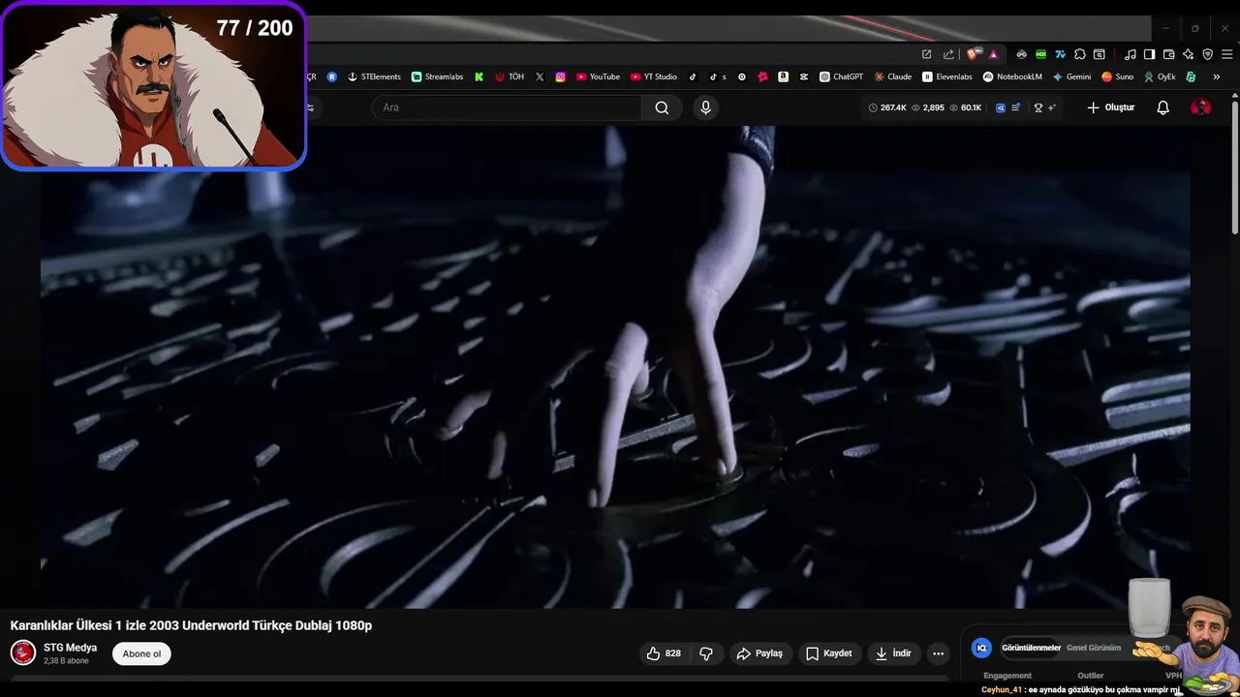Click the Brave Rewards triangle icon
1240x697 pixels.
pyautogui.click(x=993, y=54)
